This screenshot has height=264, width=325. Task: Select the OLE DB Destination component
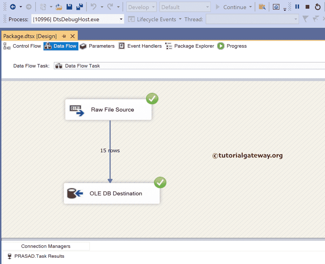(111, 193)
